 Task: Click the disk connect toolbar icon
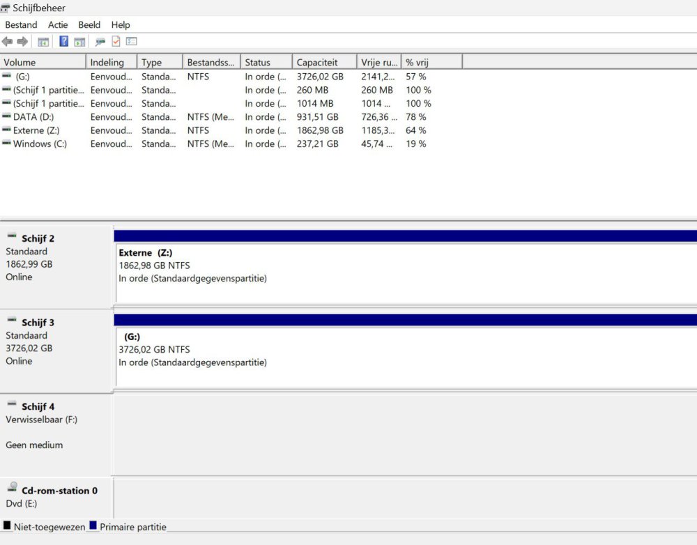coord(100,42)
